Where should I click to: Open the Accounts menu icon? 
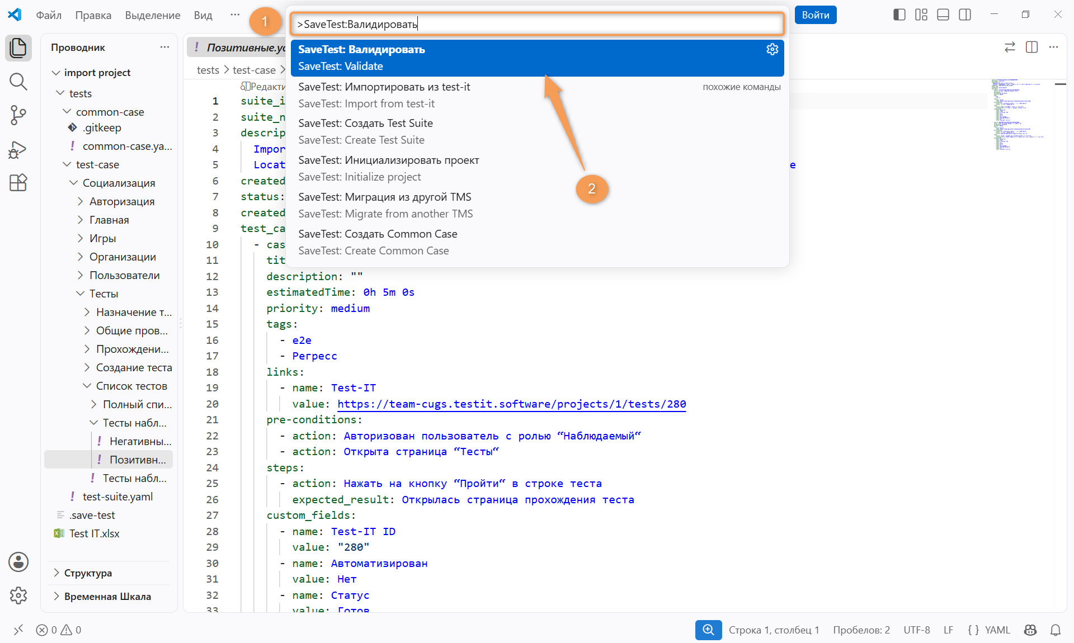[18, 562]
